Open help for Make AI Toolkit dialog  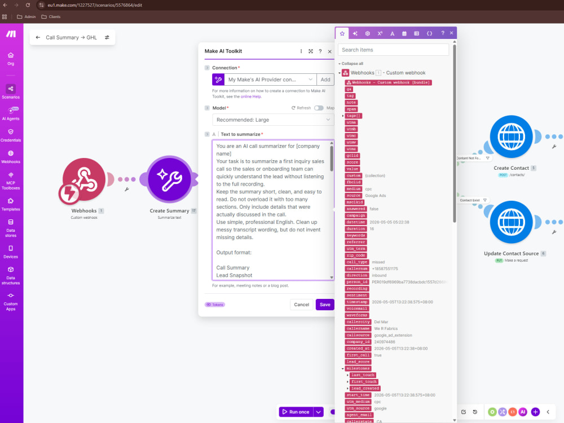pos(320,51)
